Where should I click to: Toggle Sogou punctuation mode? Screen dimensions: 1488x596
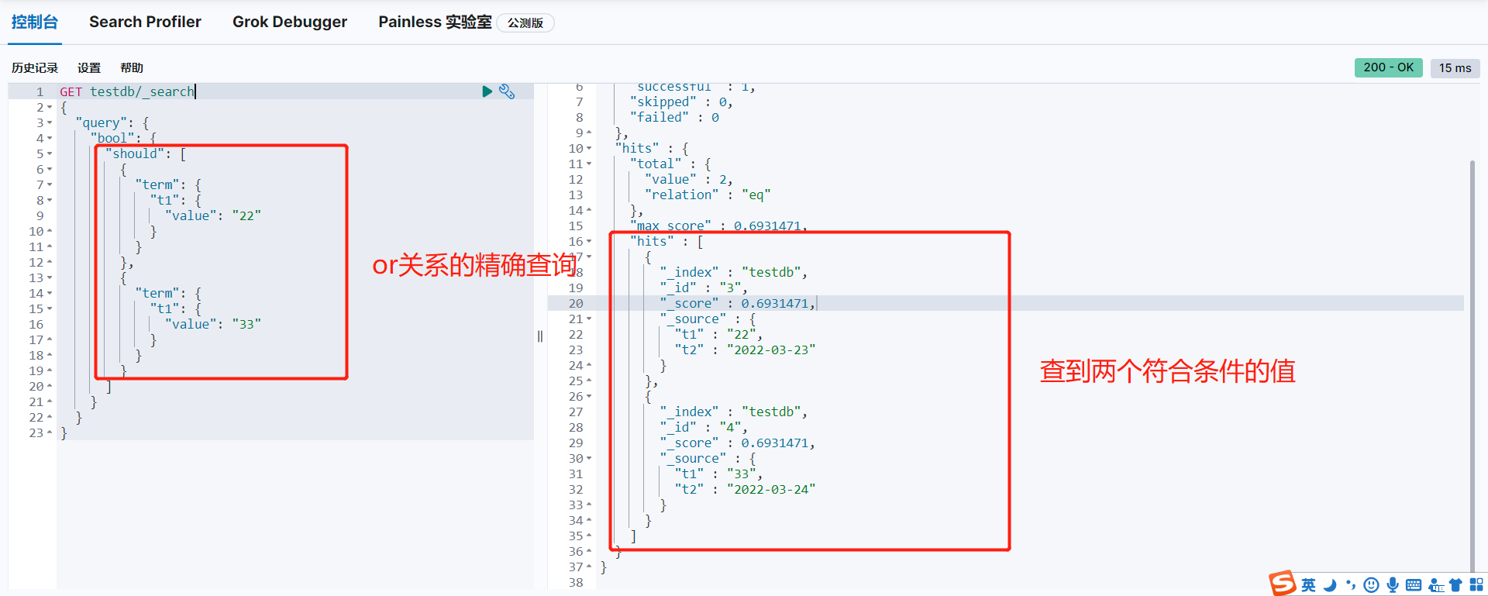(1351, 585)
